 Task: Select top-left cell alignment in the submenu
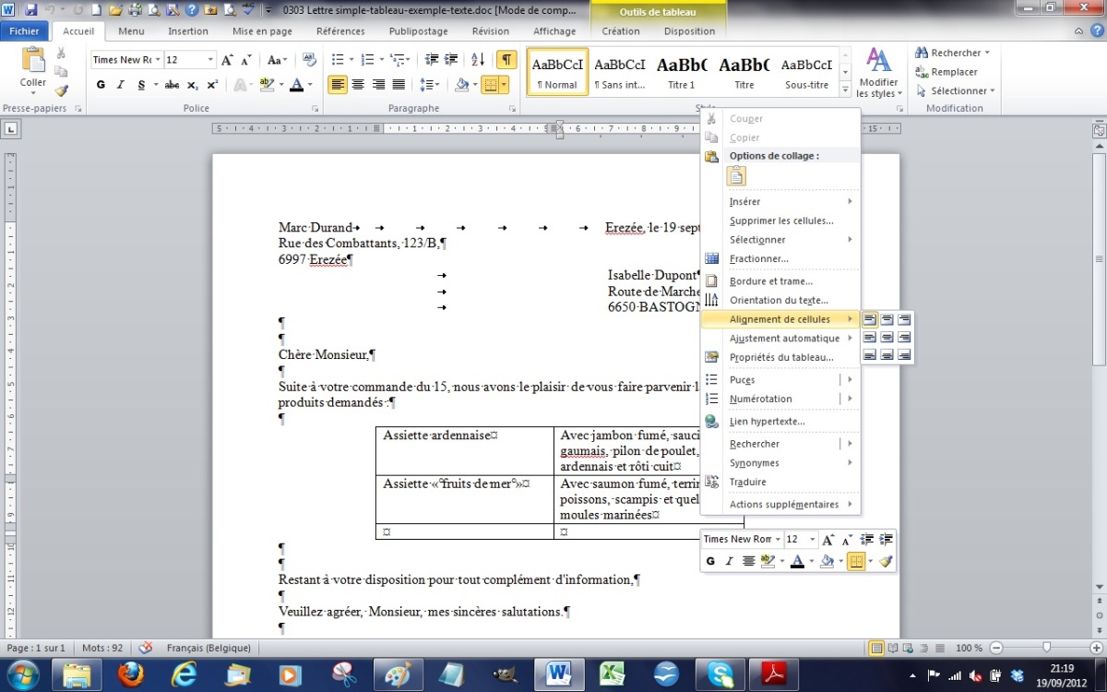pos(870,319)
